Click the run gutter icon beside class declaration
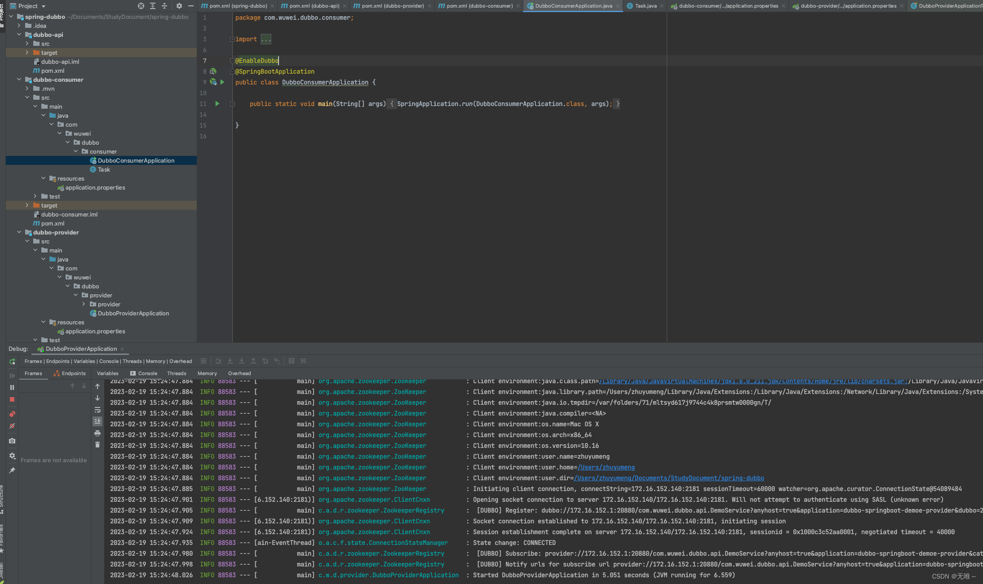This screenshot has height=584, width=983. tap(222, 82)
